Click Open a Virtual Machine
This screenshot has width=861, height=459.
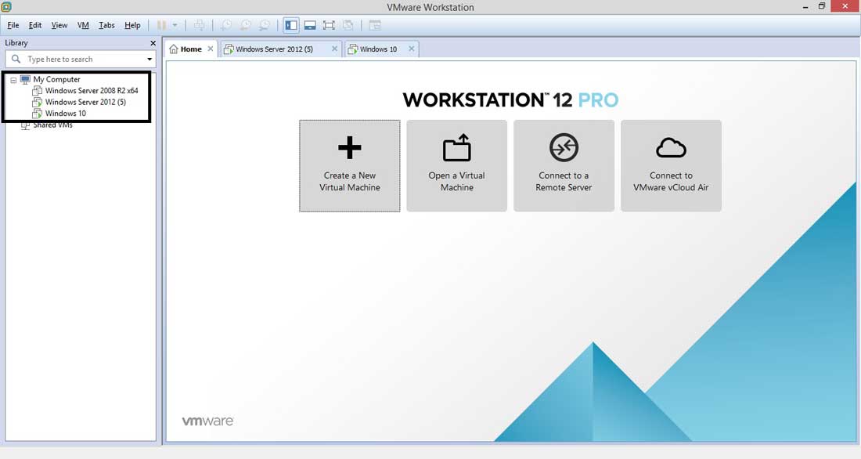tap(457, 165)
